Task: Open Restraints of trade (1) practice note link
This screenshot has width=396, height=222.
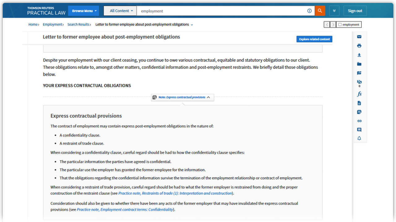Action: 175,193
